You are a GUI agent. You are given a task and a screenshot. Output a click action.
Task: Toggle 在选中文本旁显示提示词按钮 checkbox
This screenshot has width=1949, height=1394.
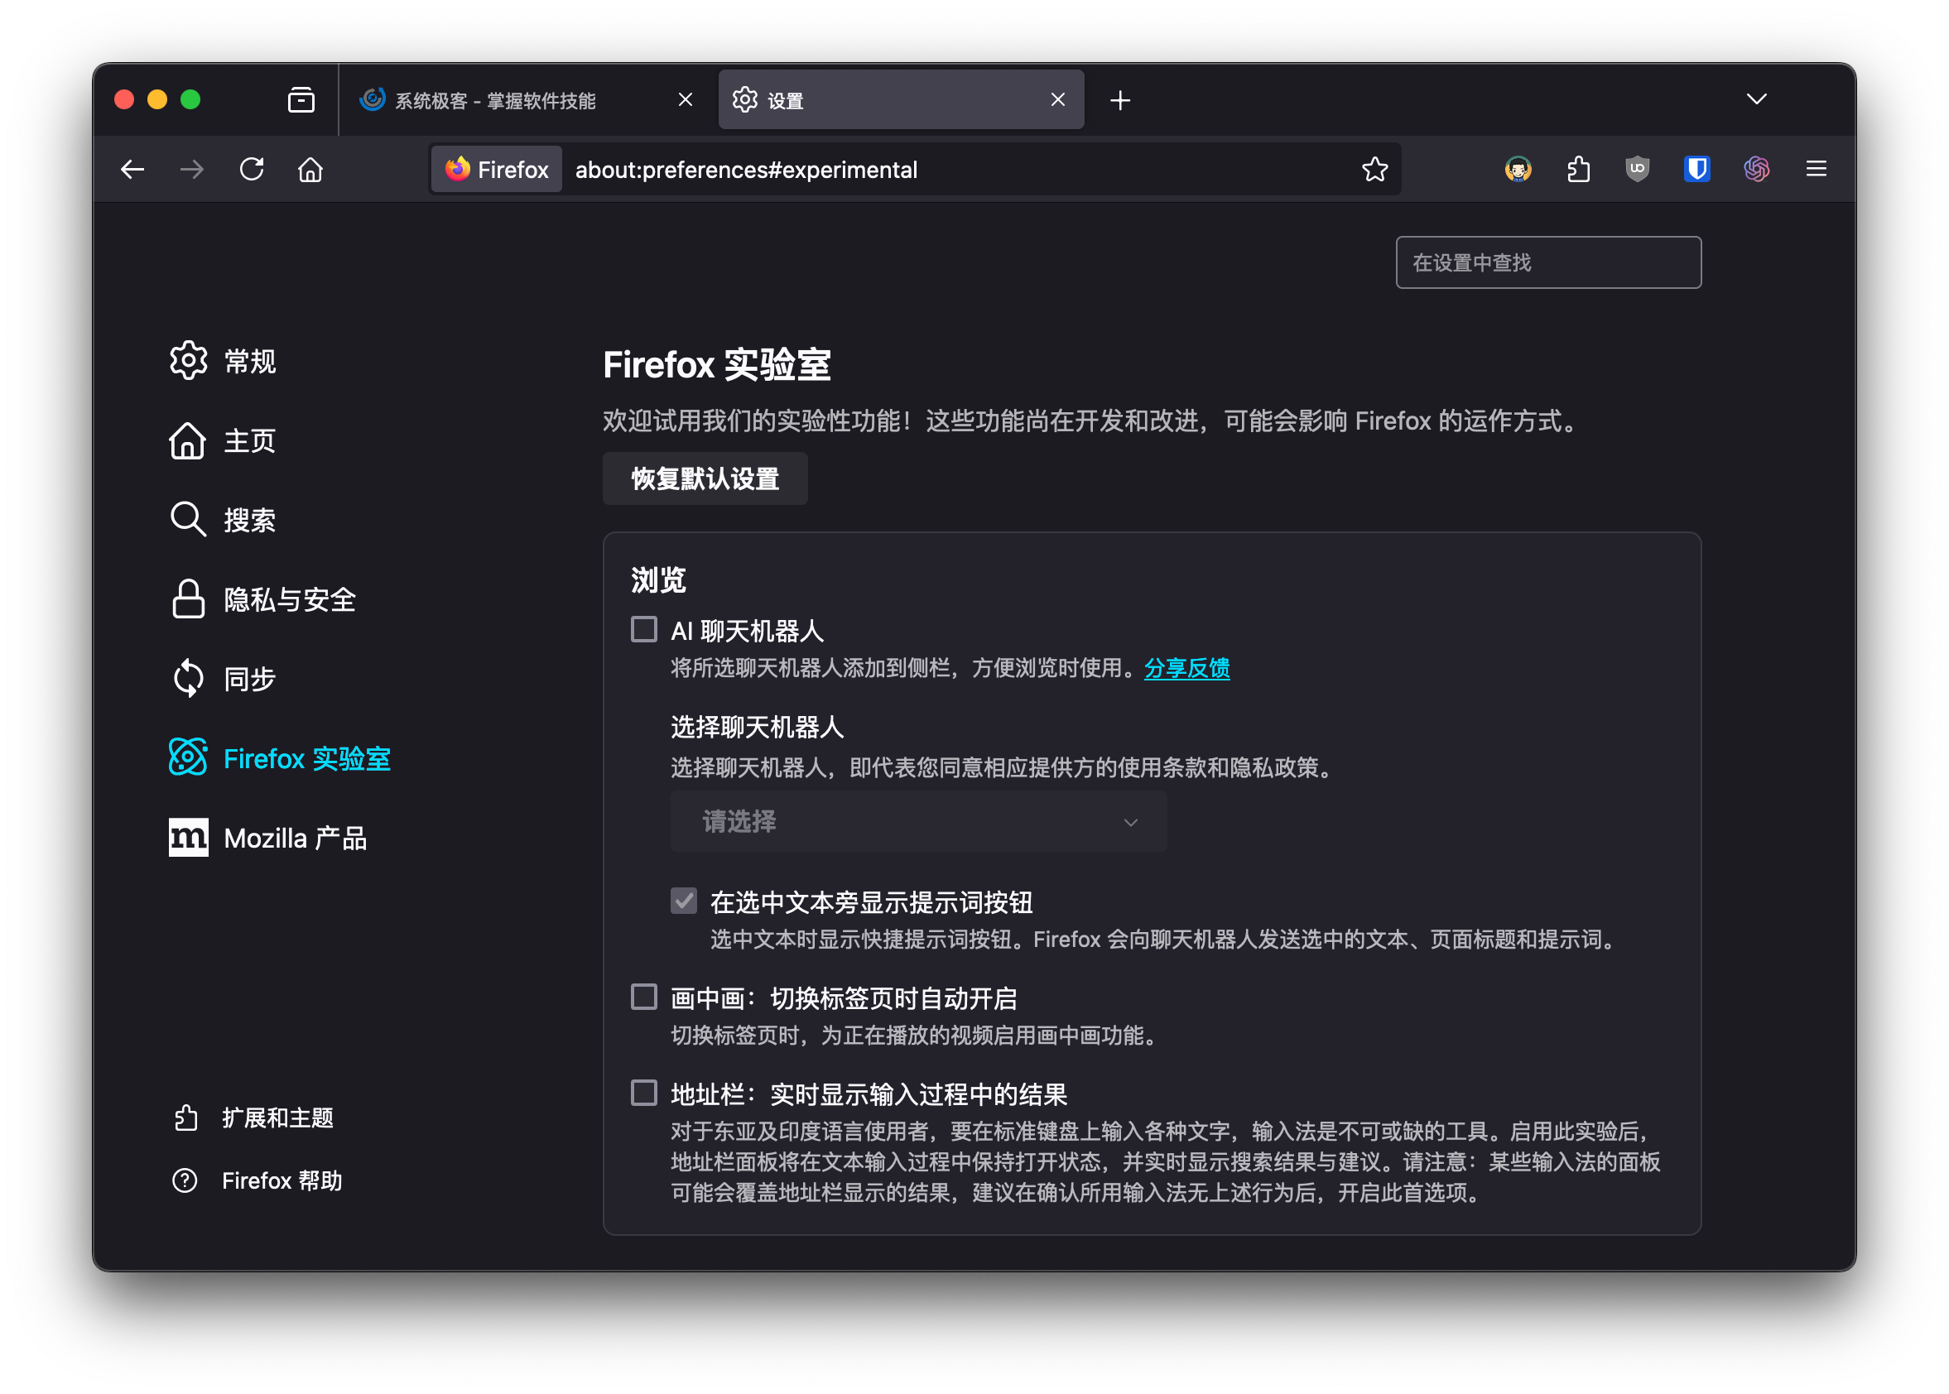coord(683,901)
